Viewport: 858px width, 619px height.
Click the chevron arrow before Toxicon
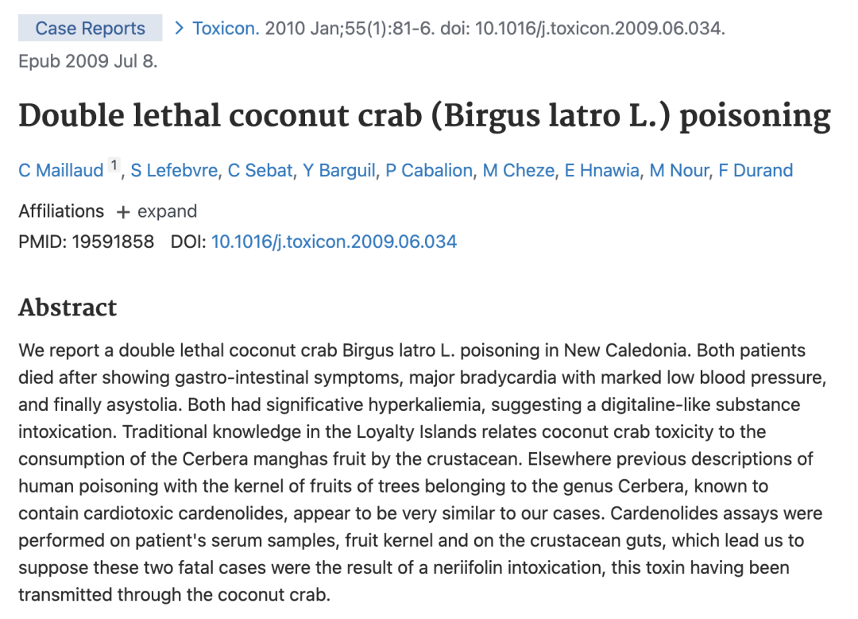[x=178, y=29]
